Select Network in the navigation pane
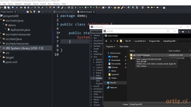The image size is (191, 107). (113, 88)
